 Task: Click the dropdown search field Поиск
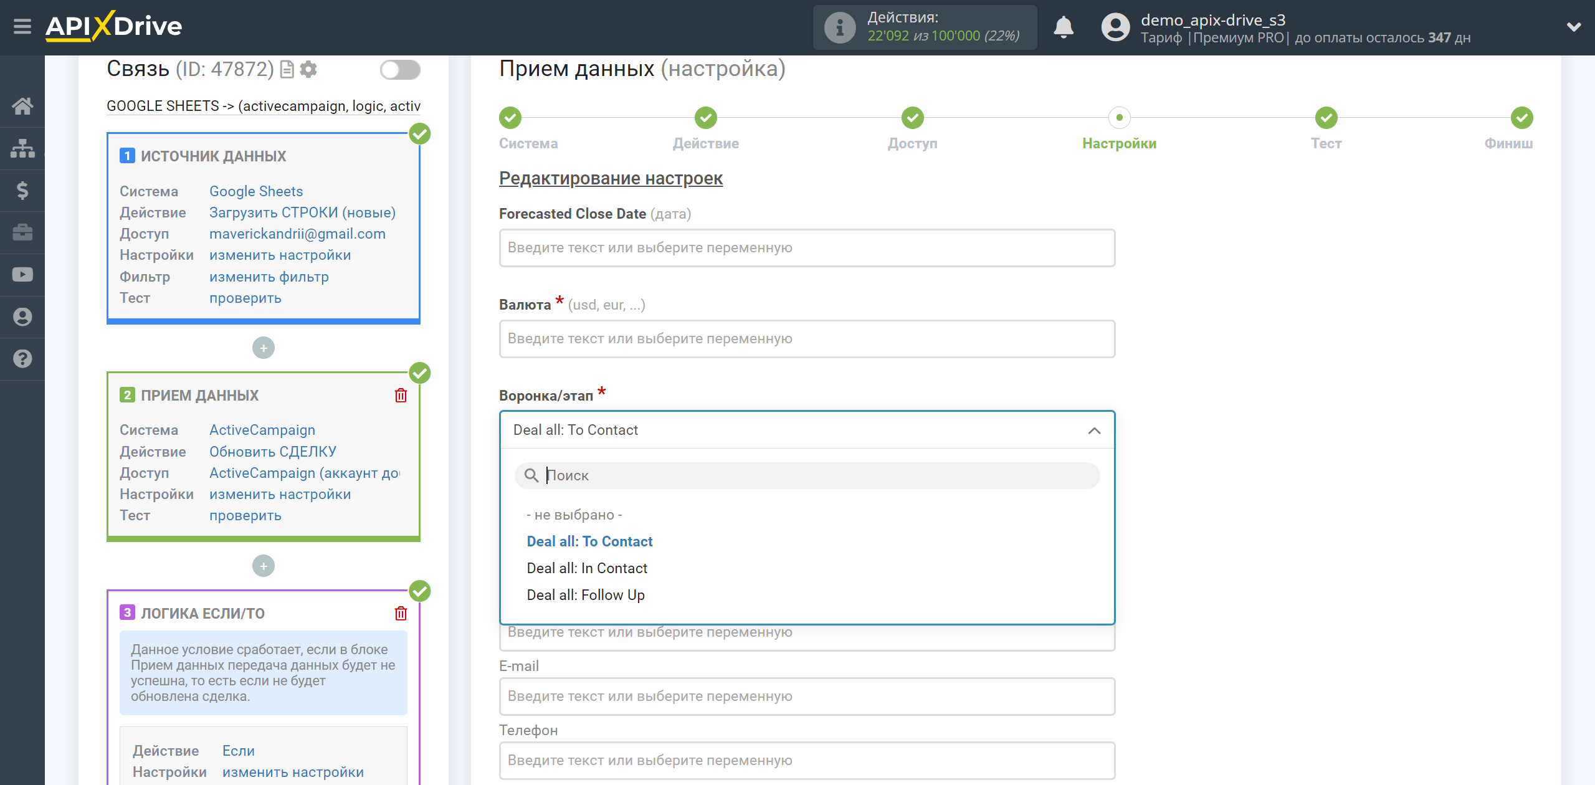pos(807,475)
